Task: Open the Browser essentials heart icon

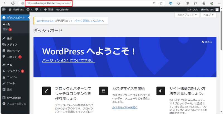Action: click(212, 3)
